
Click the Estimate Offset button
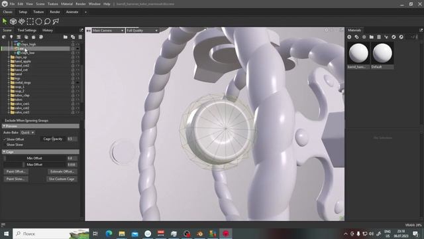62,171
